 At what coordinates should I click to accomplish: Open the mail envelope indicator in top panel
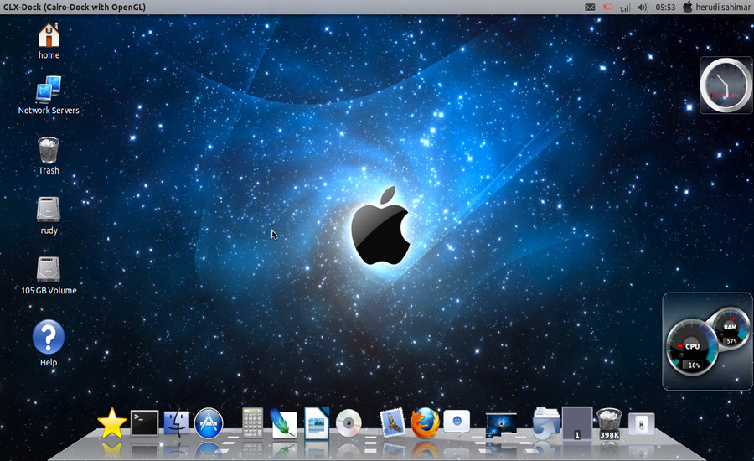click(x=590, y=8)
